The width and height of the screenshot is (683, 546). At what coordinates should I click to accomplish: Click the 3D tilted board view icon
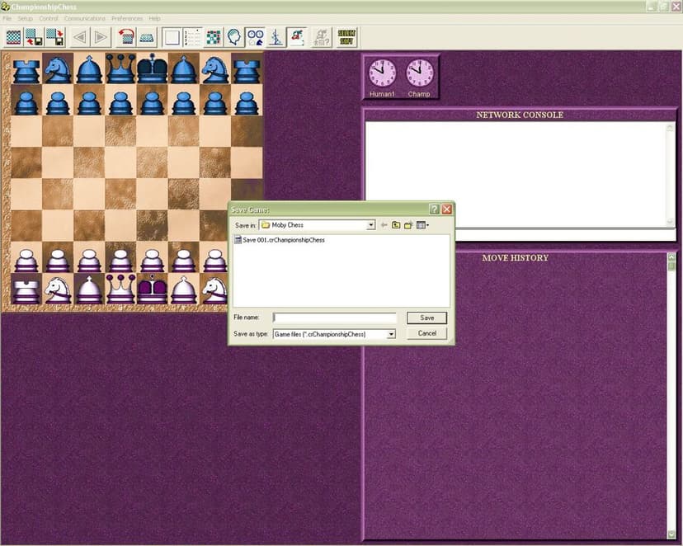tap(147, 37)
